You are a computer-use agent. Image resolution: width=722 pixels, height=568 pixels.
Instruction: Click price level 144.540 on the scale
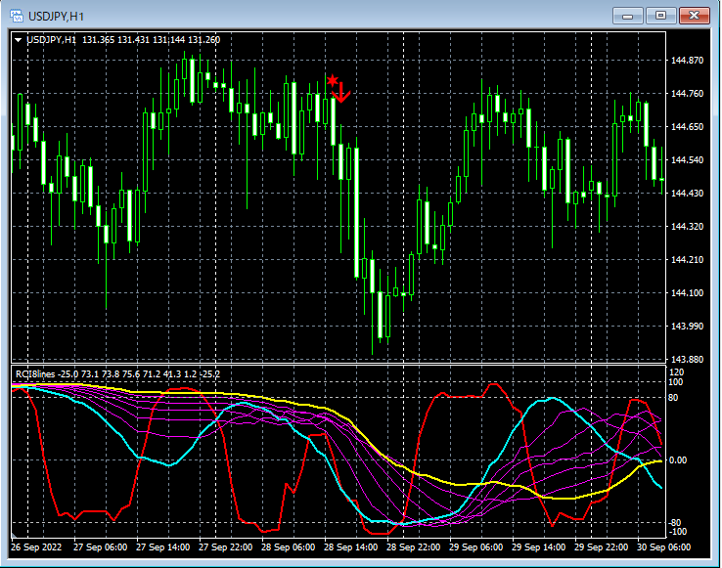(x=688, y=159)
